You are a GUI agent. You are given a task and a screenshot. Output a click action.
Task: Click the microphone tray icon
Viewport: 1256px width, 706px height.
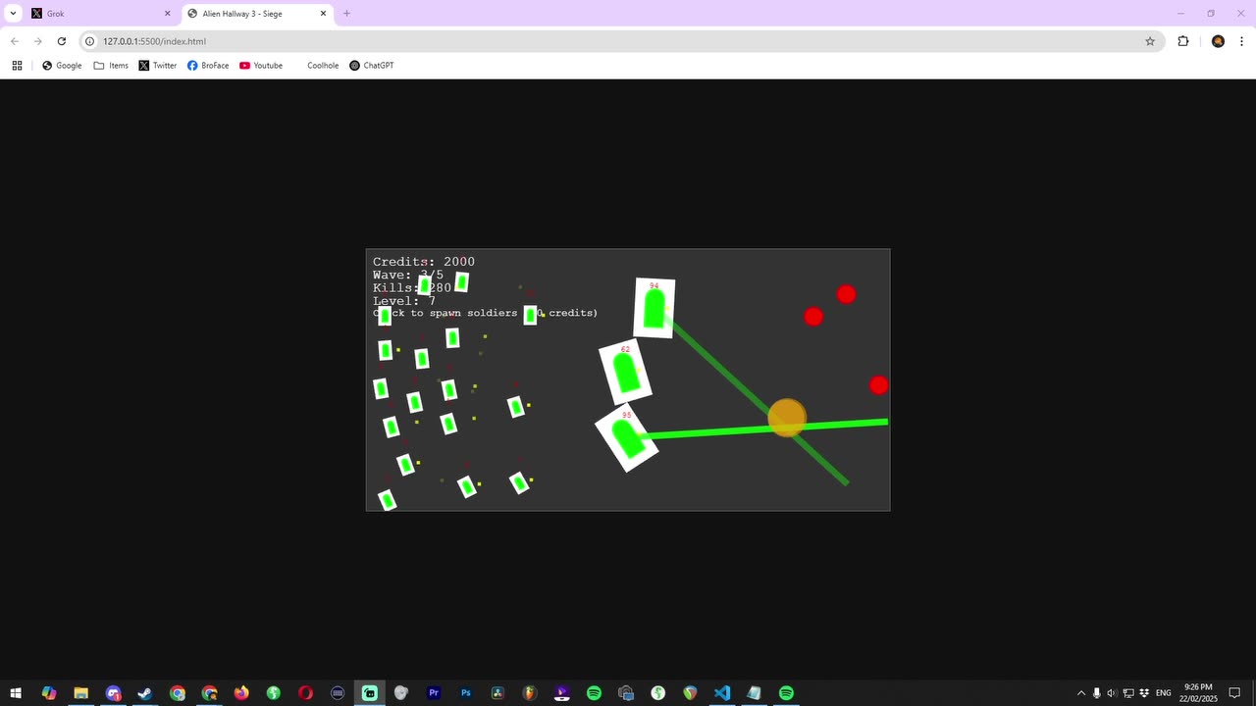pyautogui.click(x=1097, y=693)
